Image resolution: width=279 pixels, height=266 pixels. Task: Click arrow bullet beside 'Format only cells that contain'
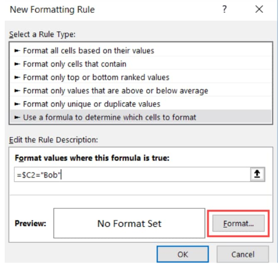[17, 64]
